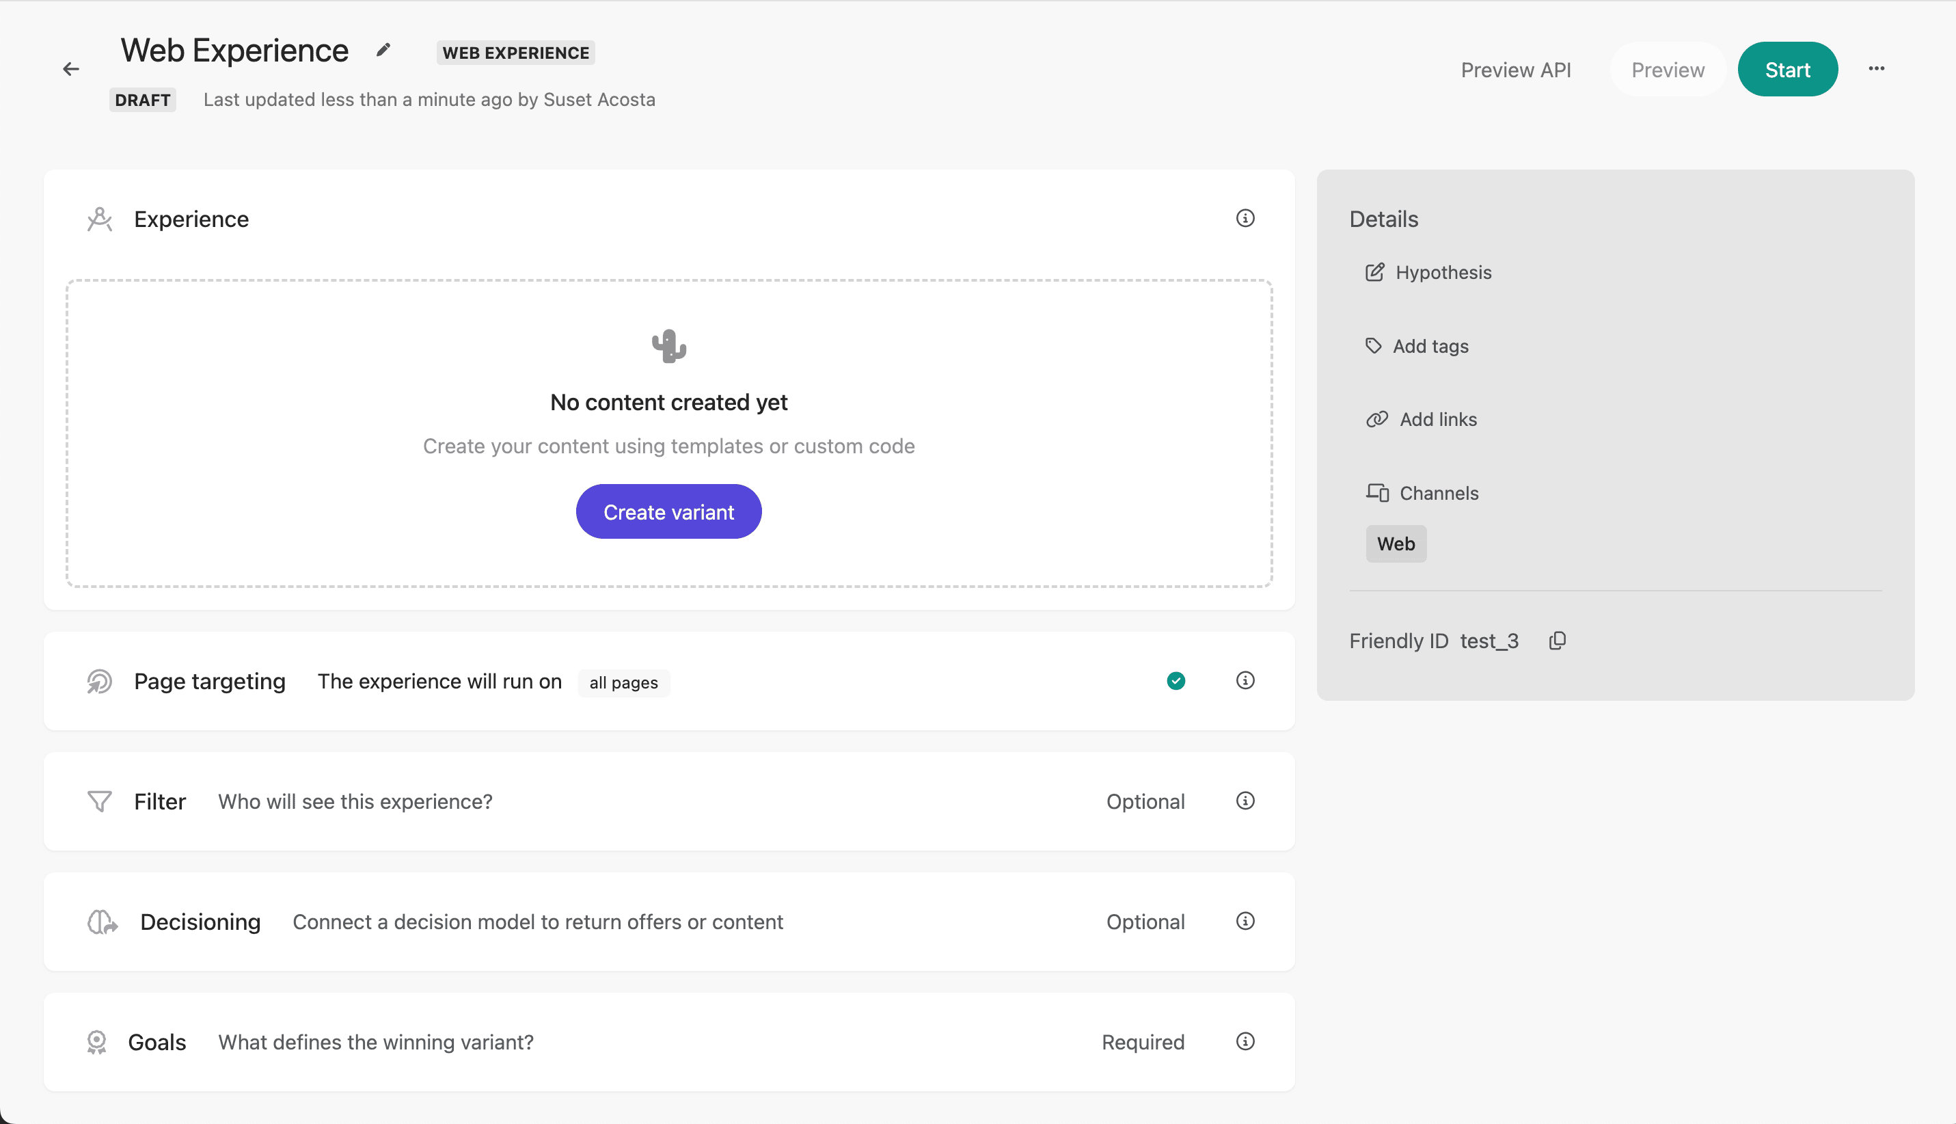
Task: Click the Goals section info icon
Action: point(1245,1041)
